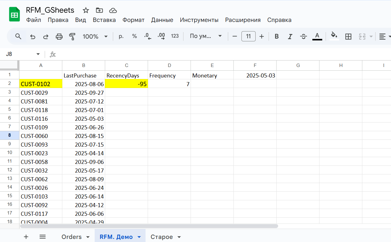Switch to the Старое sheet tab
The height and width of the screenshot is (242, 391).
pyautogui.click(x=161, y=237)
